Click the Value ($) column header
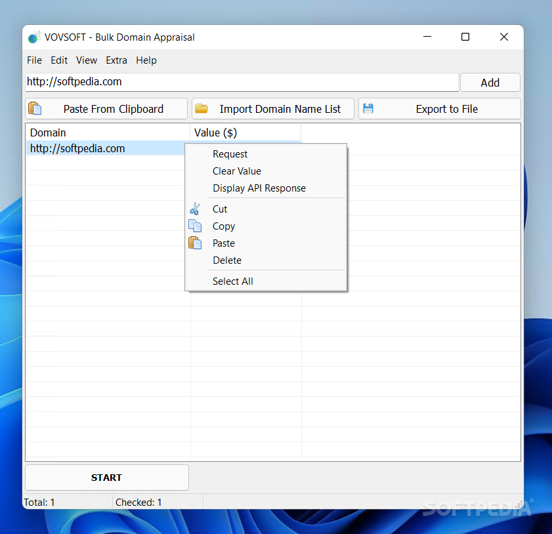The image size is (552, 534). pyautogui.click(x=245, y=133)
